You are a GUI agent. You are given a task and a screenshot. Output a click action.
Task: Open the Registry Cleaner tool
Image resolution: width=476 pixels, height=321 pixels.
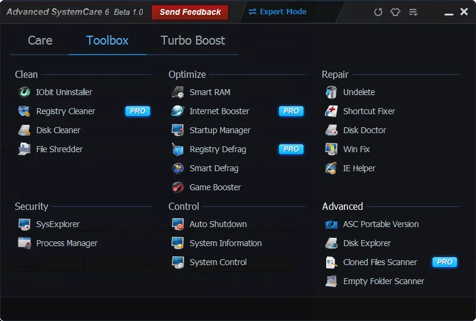point(65,111)
